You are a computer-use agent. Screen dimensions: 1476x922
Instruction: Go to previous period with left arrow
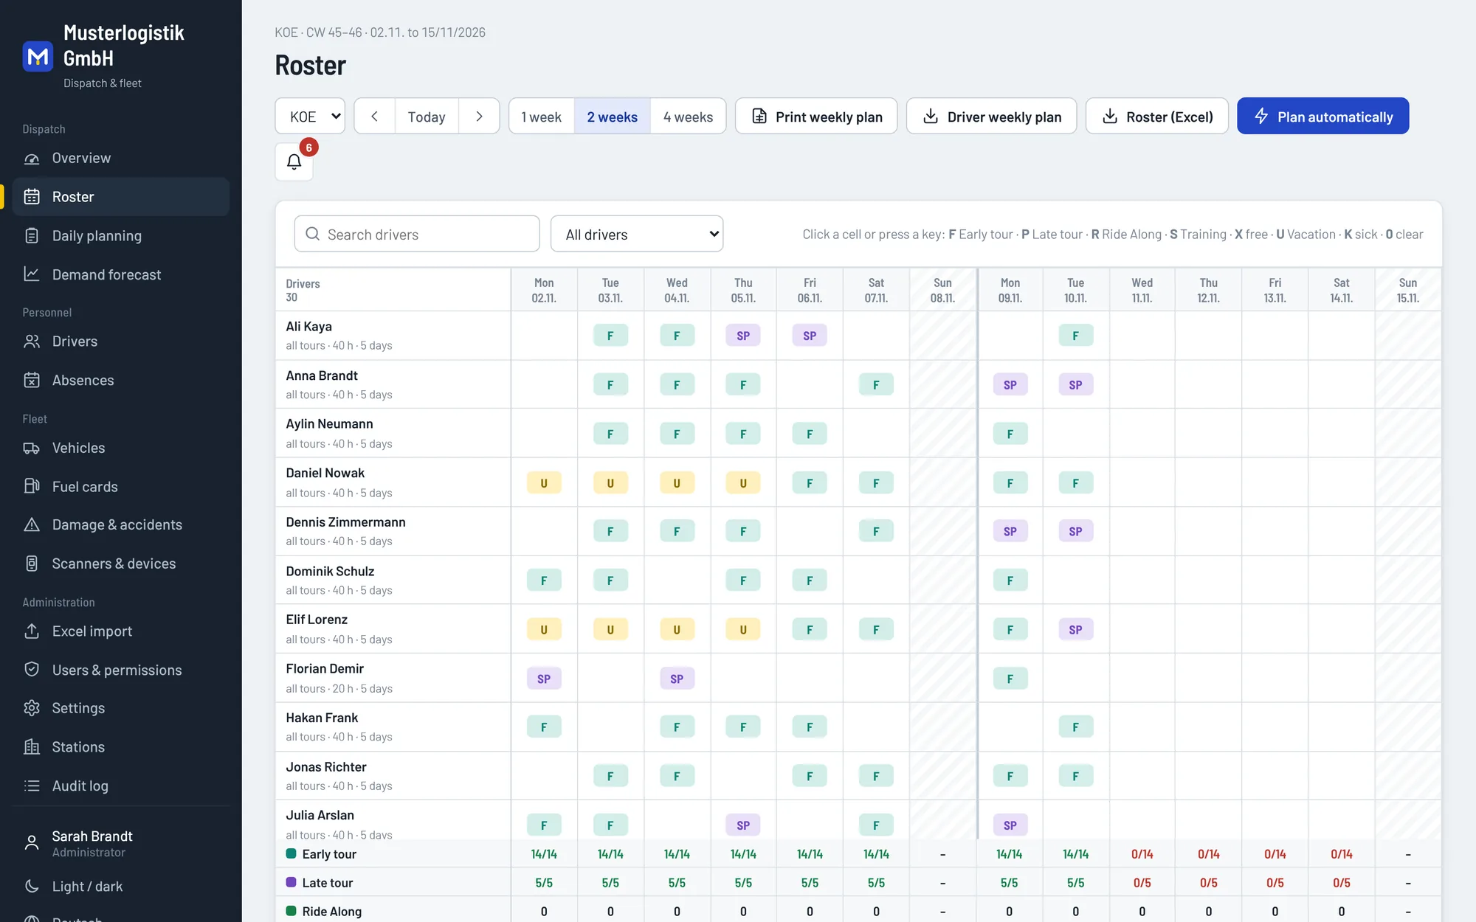375,117
